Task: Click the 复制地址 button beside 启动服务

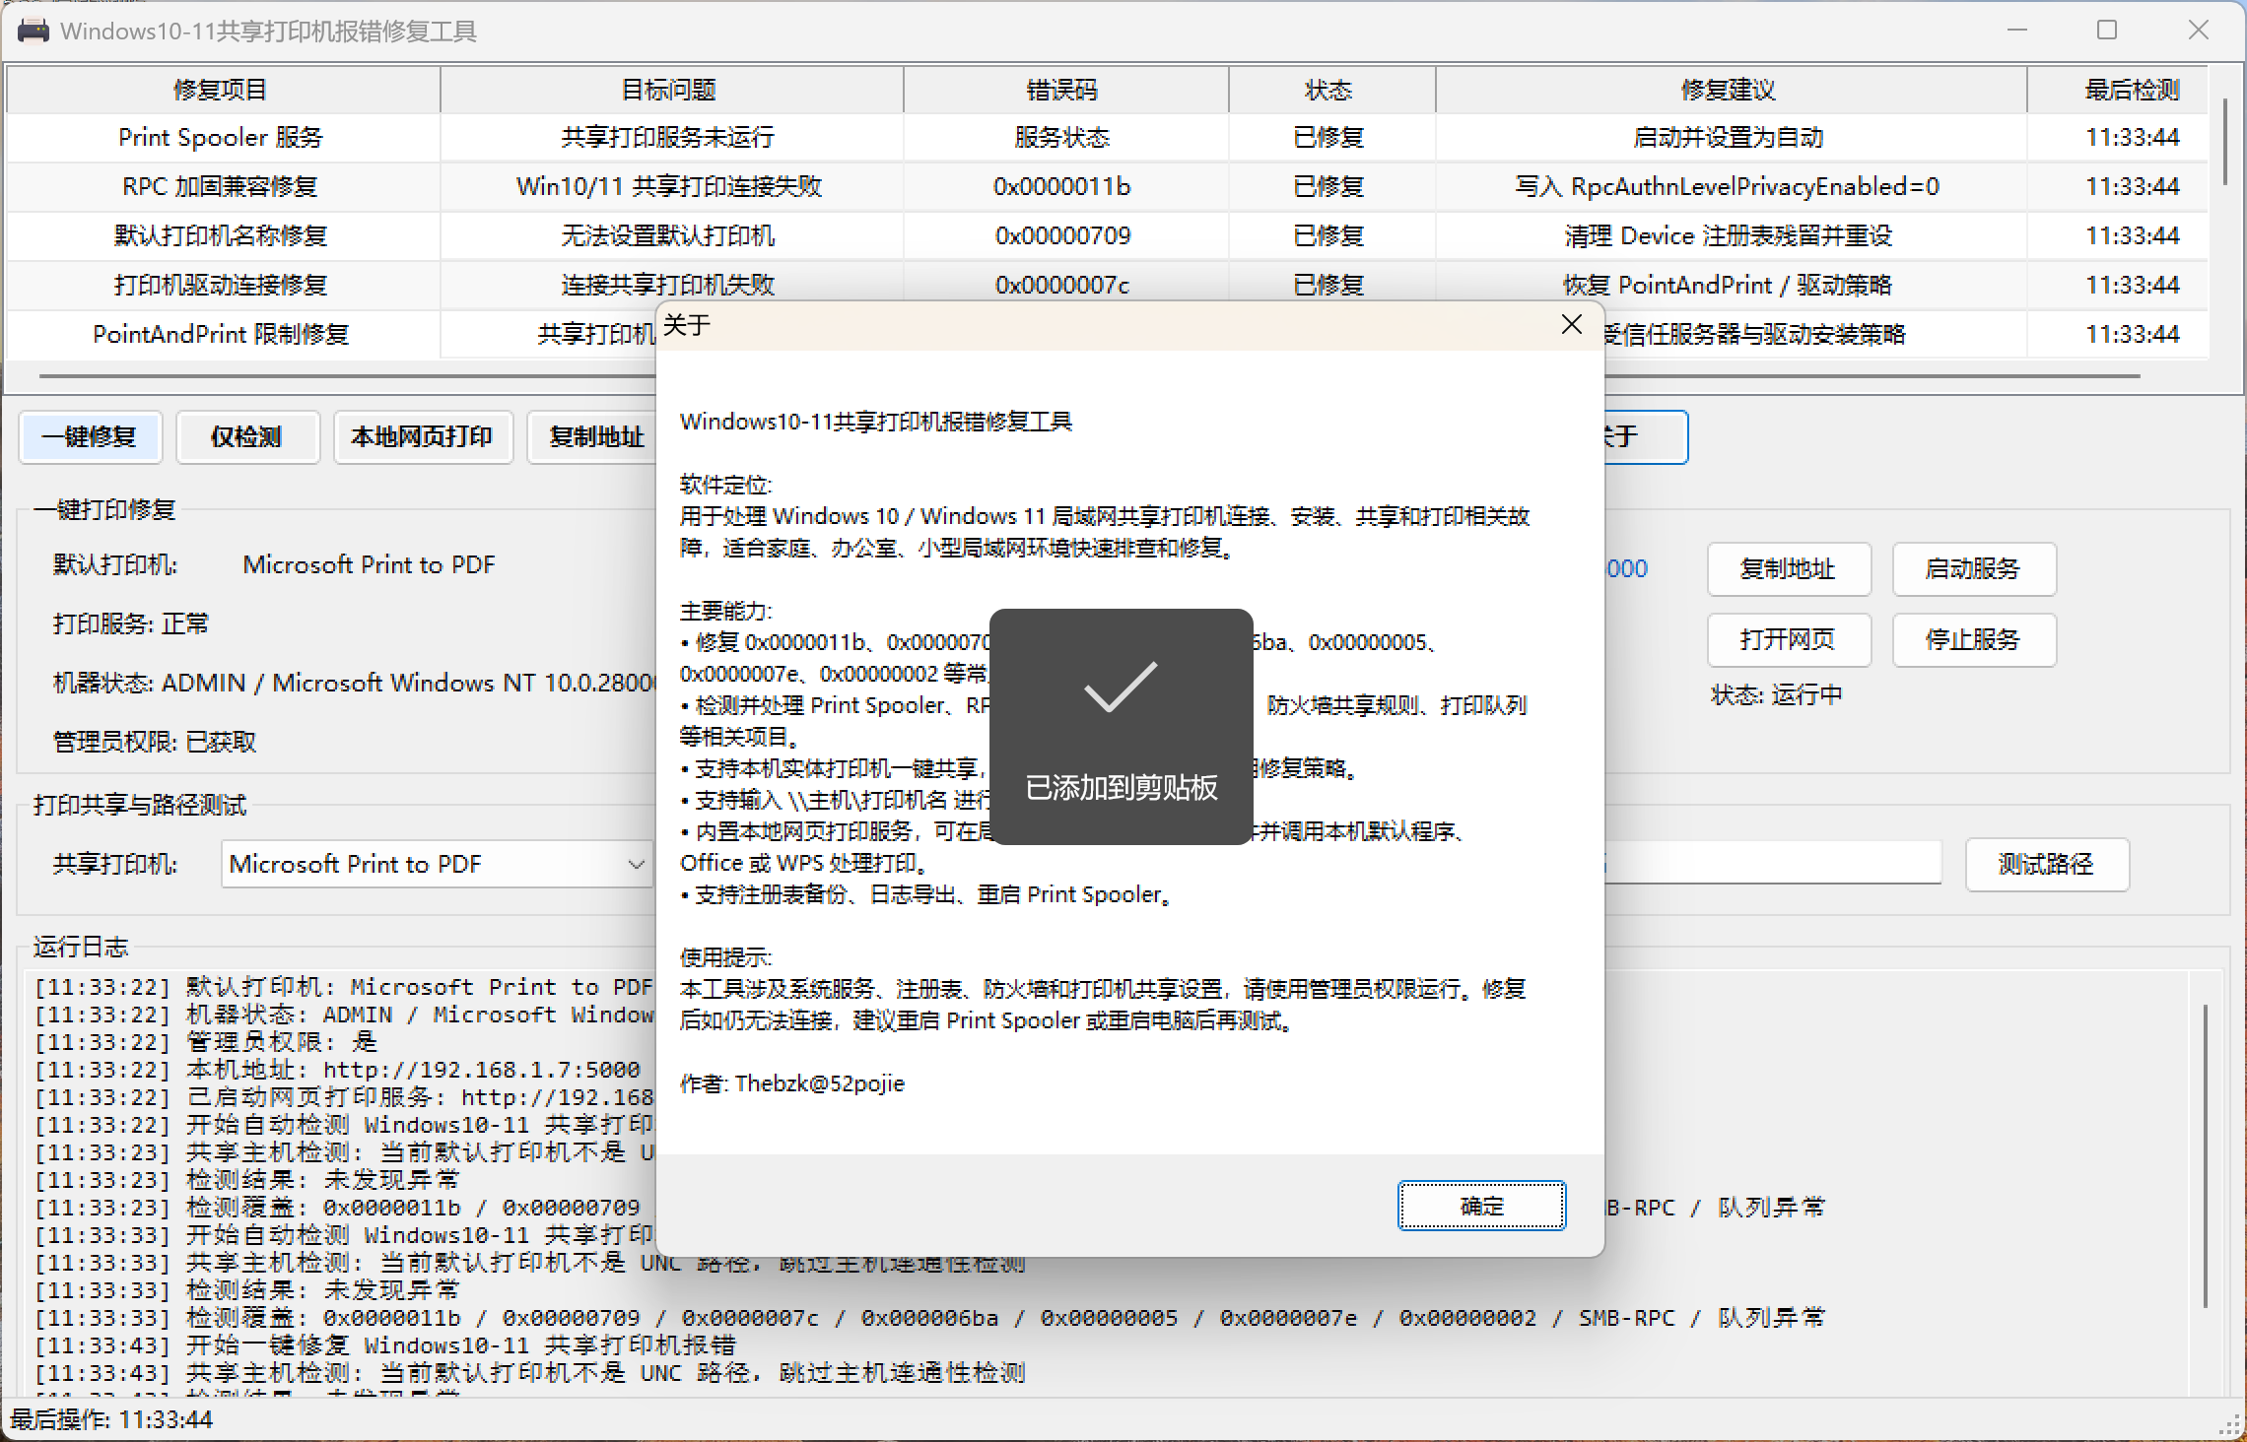Action: point(1789,569)
